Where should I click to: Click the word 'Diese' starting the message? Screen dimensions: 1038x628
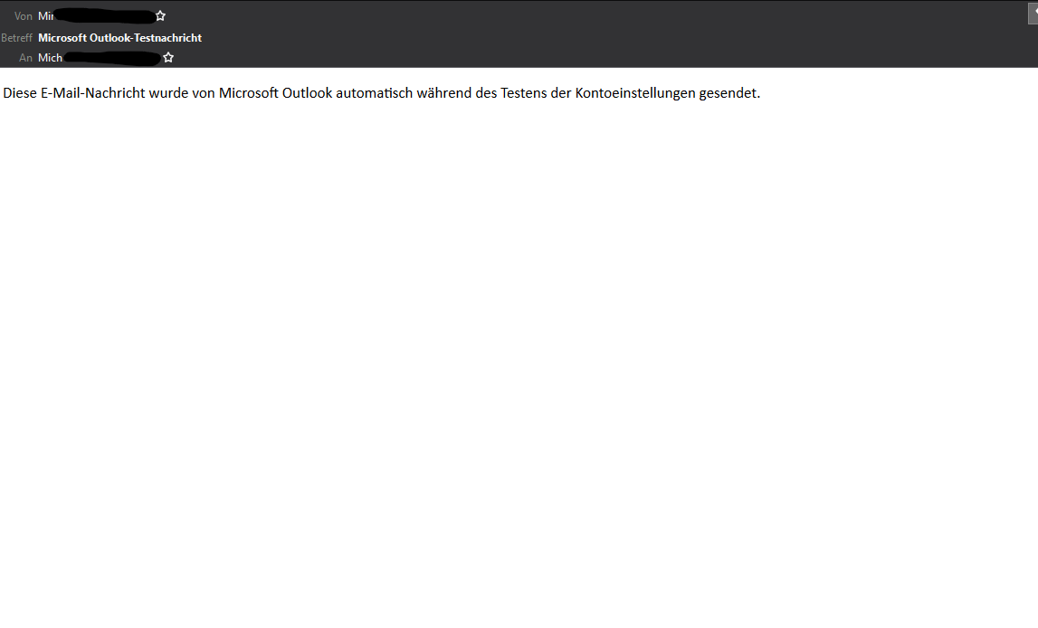pos(20,93)
